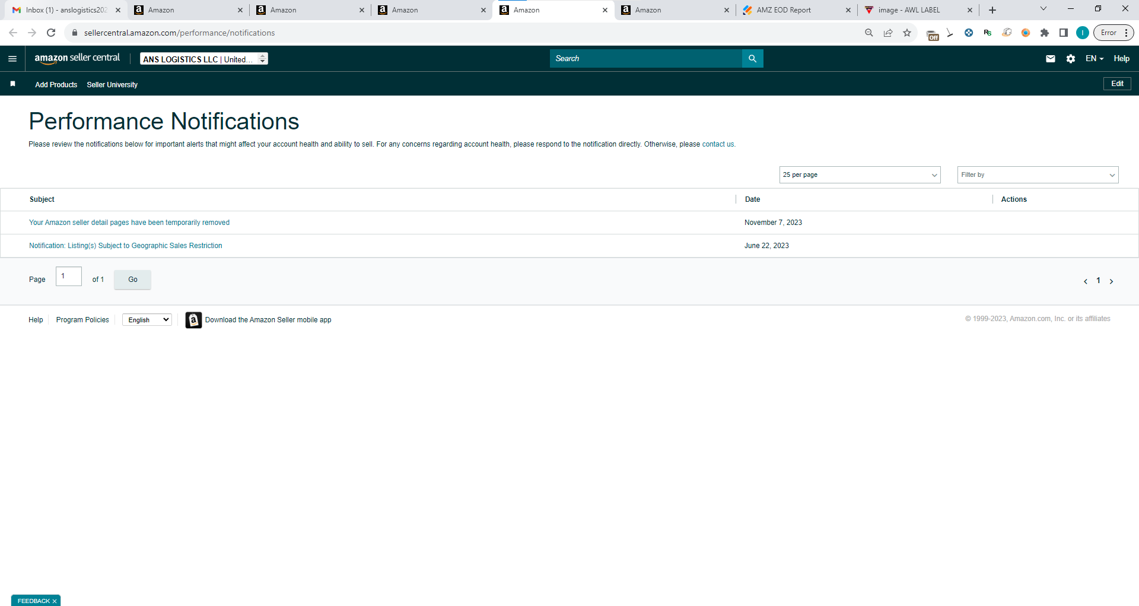The image size is (1139, 606).
Task: Open the ANS LOGISTICS LLC account switcher
Action: click(x=204, y=59)
